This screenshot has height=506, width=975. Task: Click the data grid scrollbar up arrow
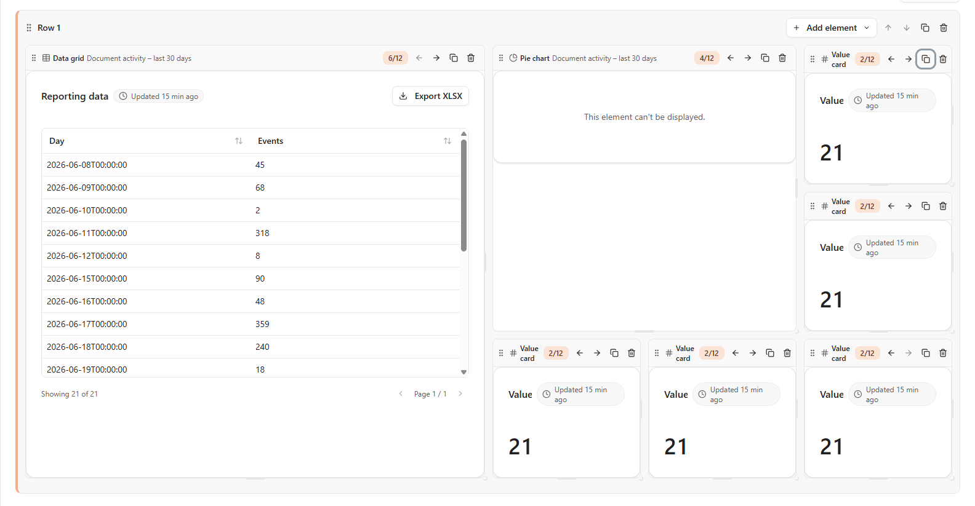click(x=464, y=133)
